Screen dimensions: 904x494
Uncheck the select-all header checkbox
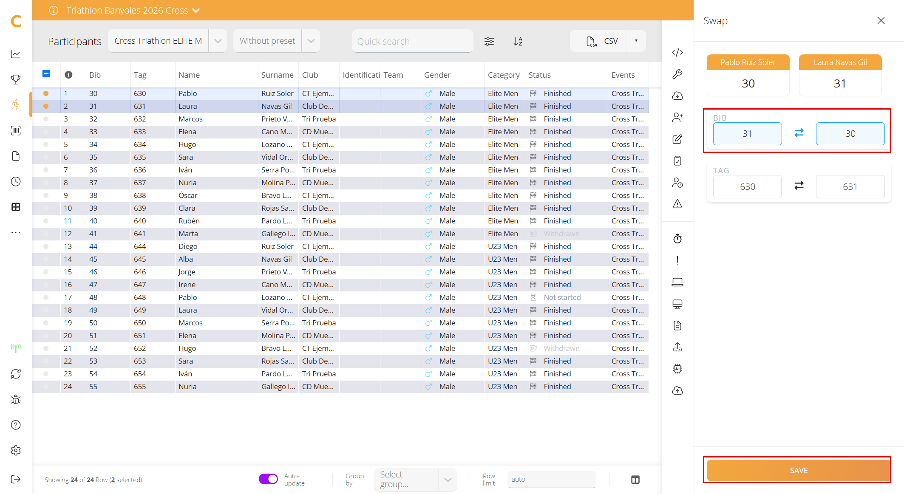(46, 74)
